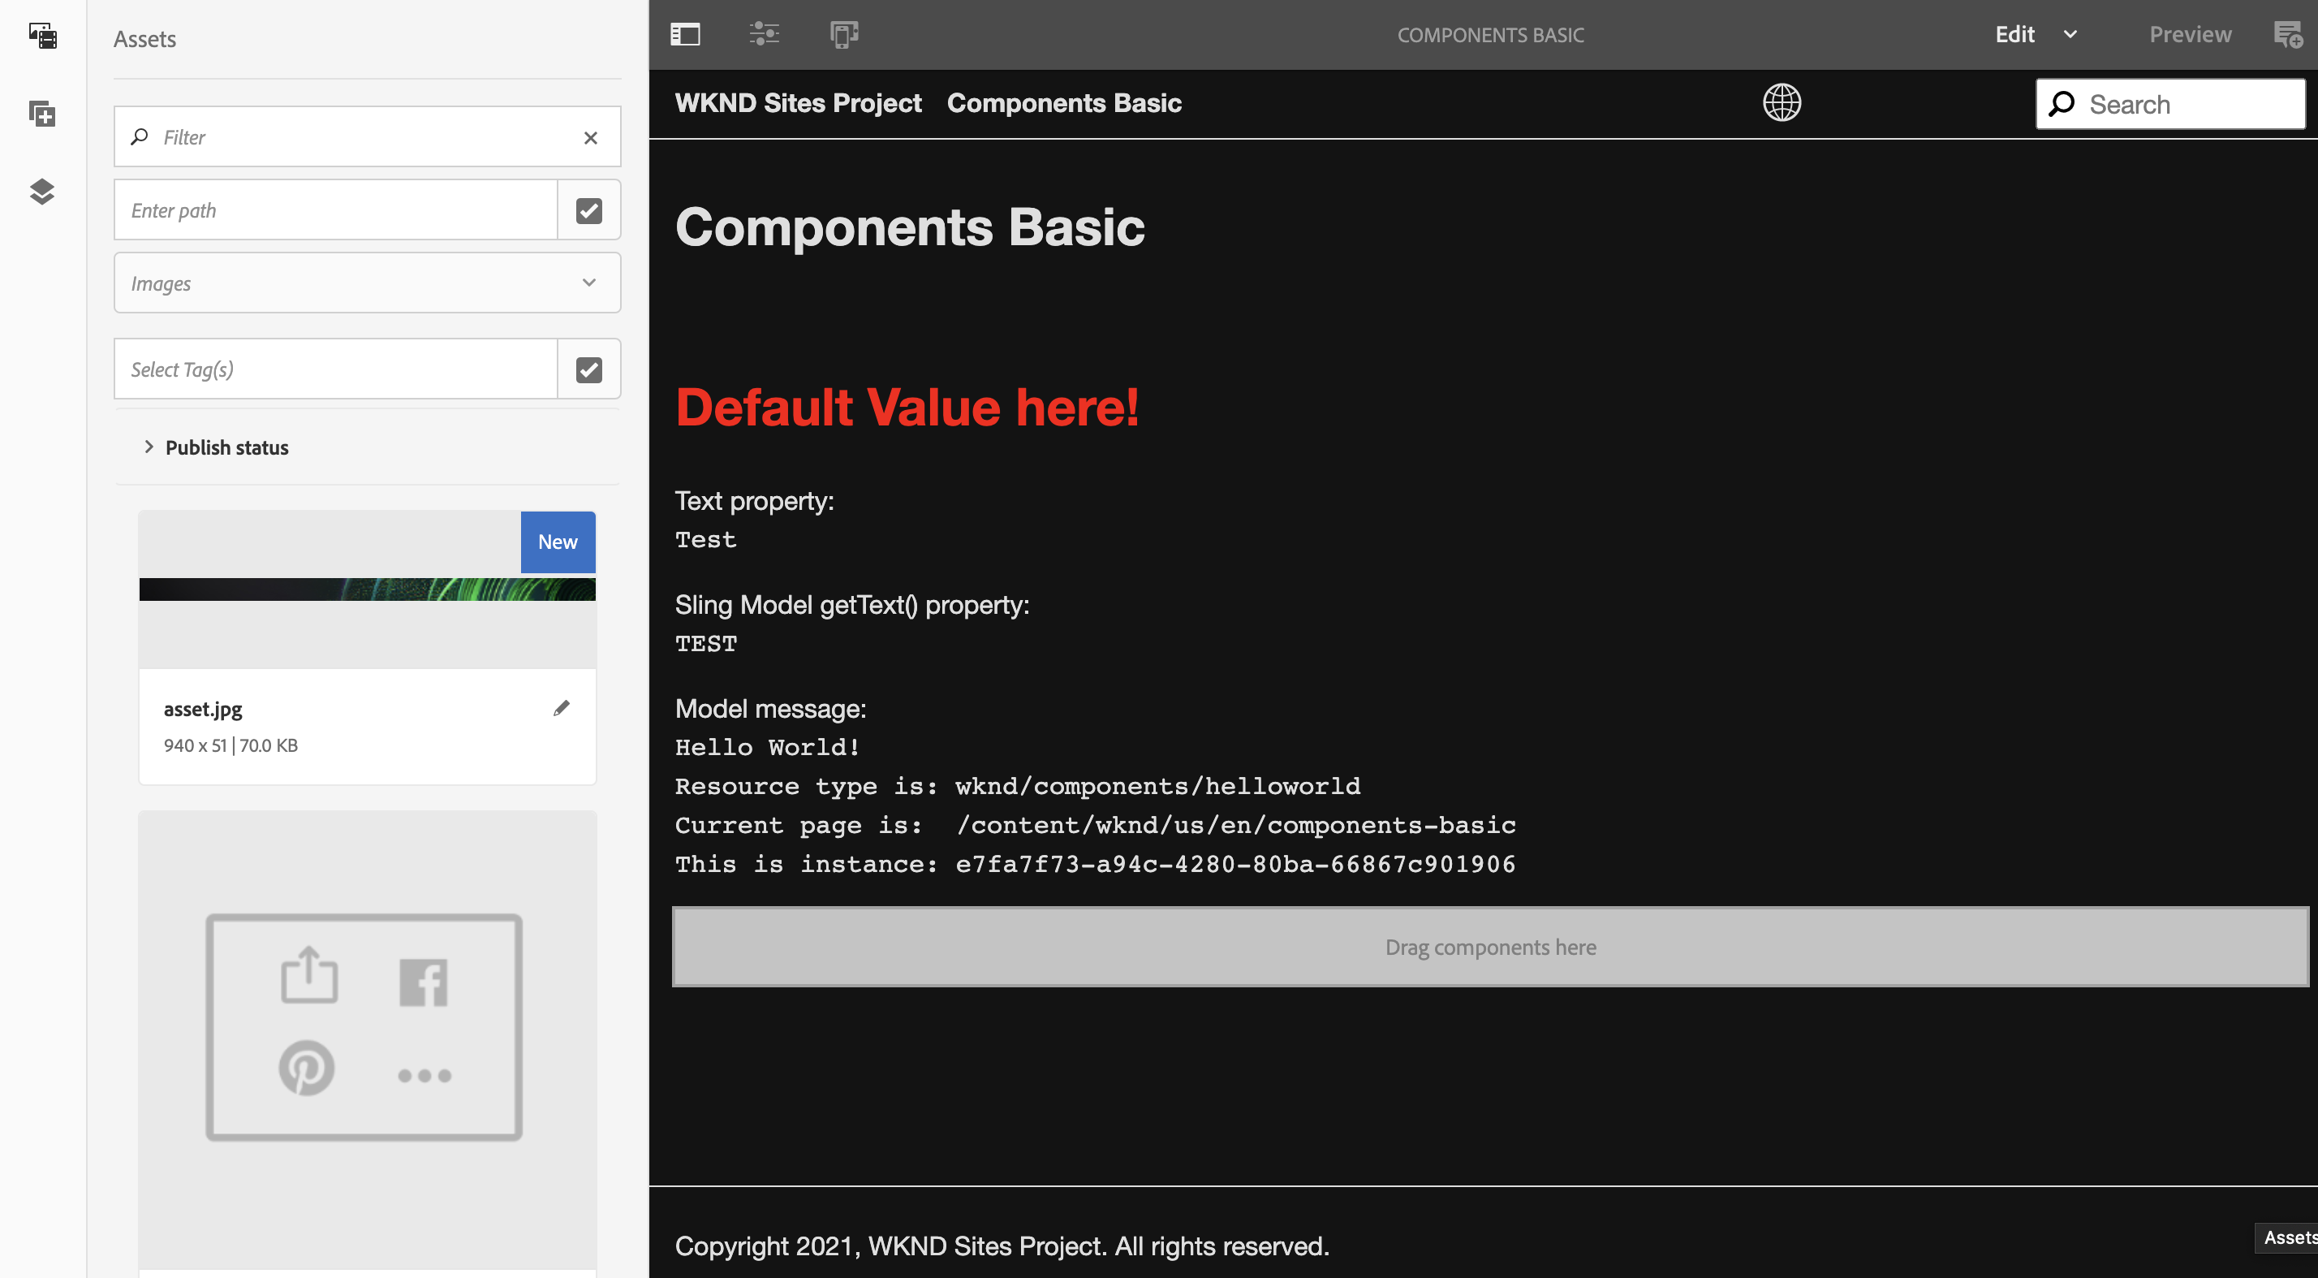Viewport: 2318px width, 1278px height.
Task: Click the edit pencil on asset.jpg
Action: point(562,708)
